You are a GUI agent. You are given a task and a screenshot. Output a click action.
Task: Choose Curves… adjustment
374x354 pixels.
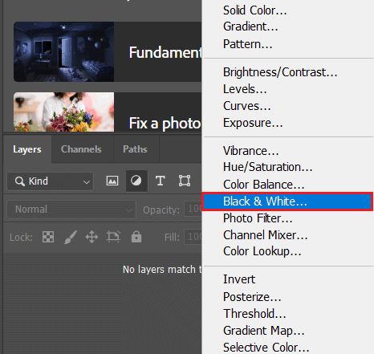[247, 106]
